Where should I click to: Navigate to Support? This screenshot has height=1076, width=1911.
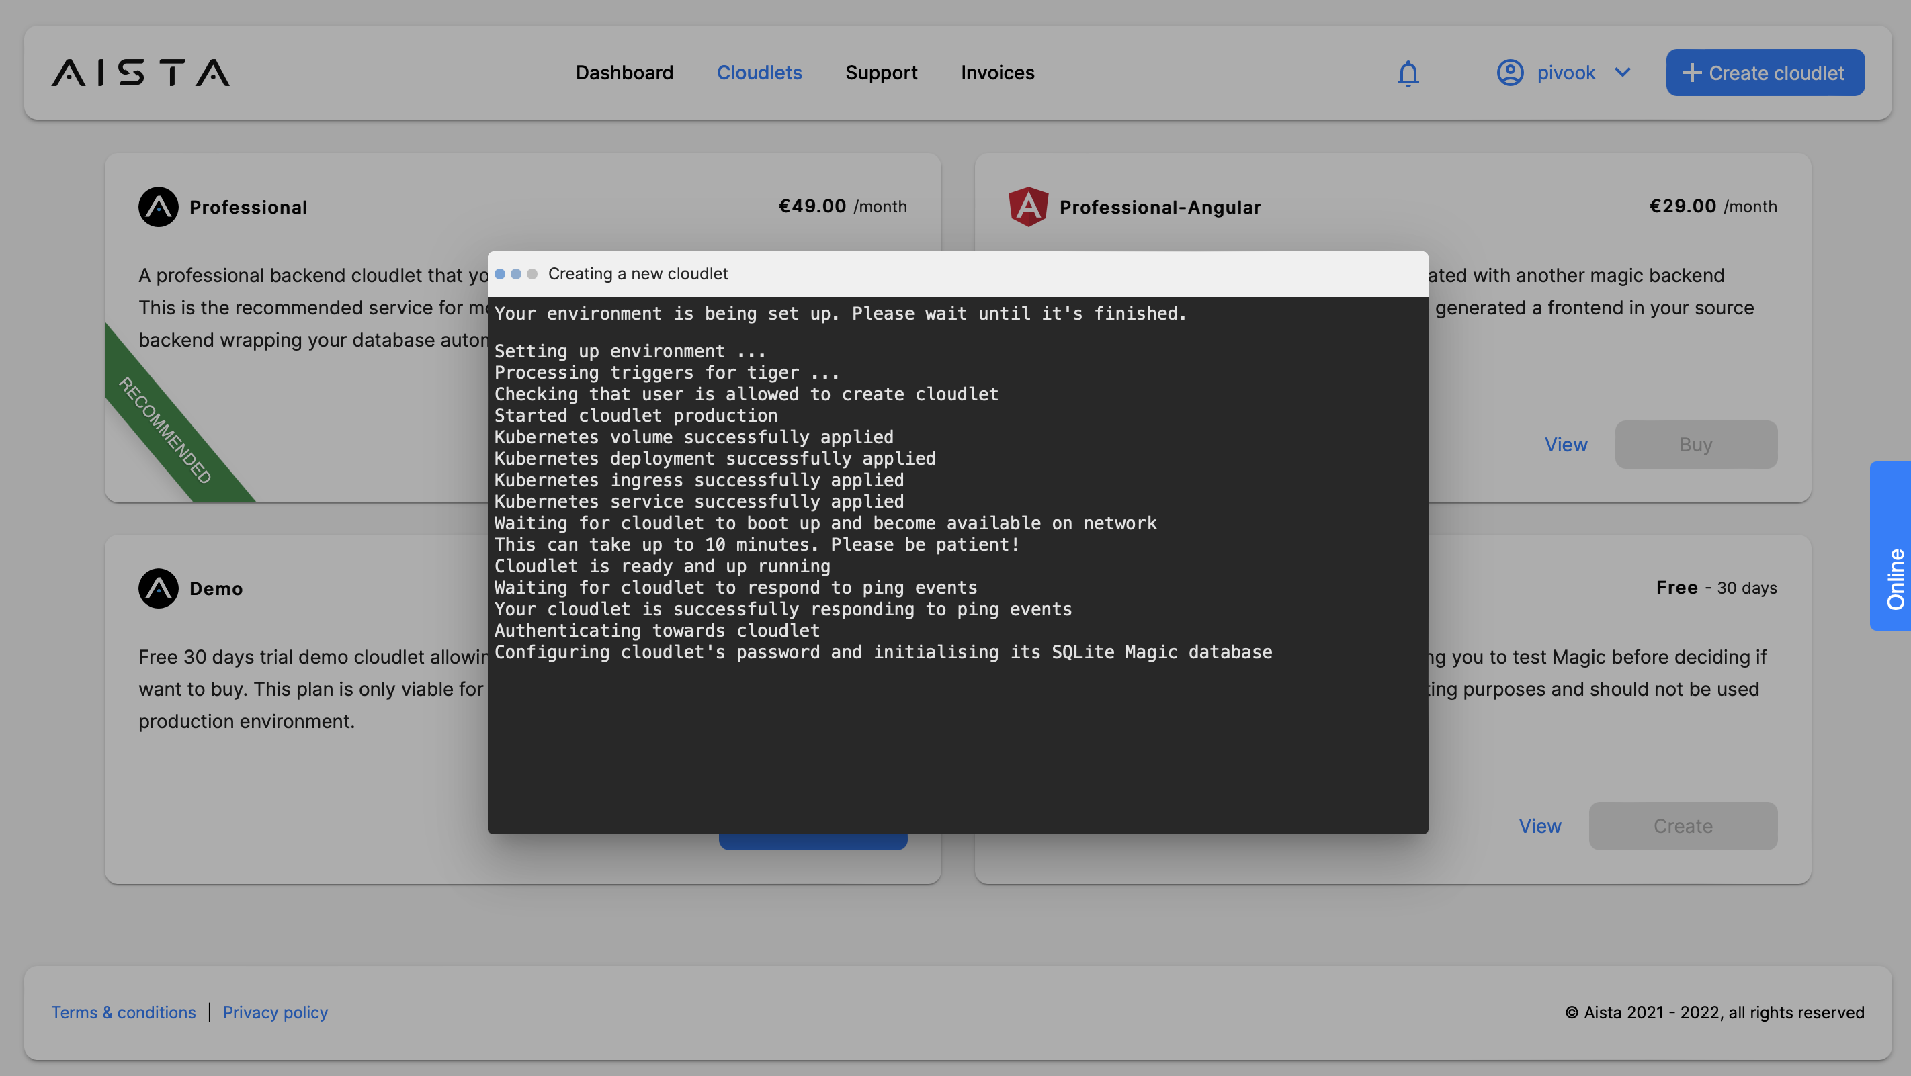coord(880,73)
